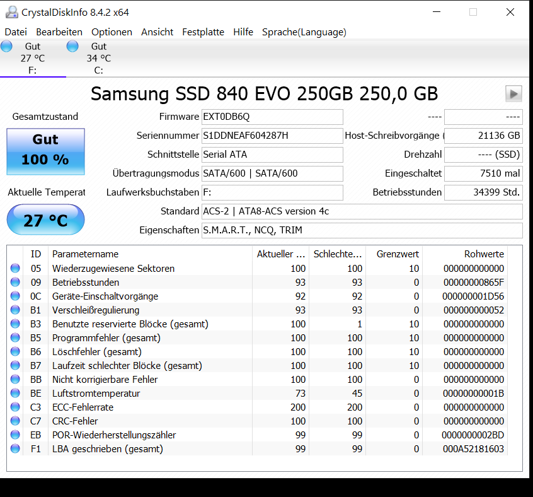533x497 pixels.
Task: Open the Optionen menu
Action: (112, 32)
